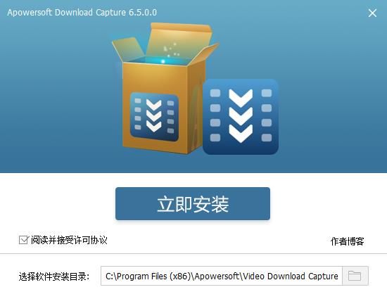Close the Apowersoft installer with the X

[372, 13]
